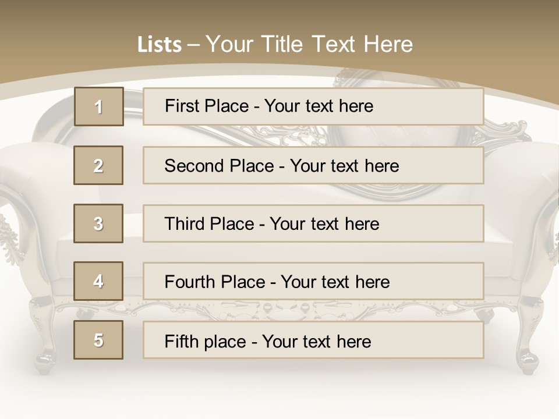Click the number 5 box

click(x=98, y=340)
